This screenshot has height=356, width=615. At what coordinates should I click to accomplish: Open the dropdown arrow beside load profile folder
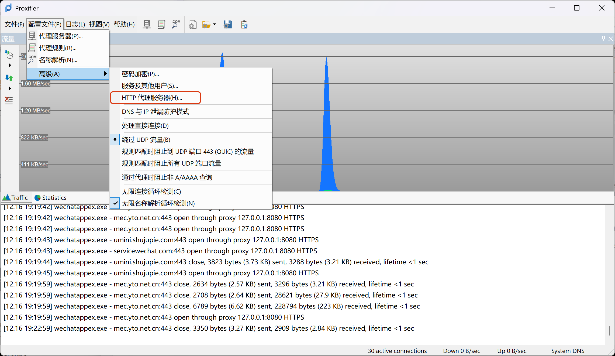tap(215, 25)
